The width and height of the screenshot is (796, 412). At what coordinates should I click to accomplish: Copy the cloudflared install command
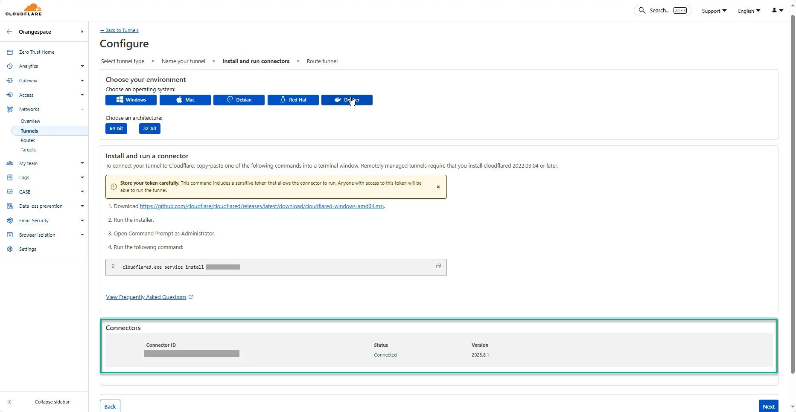coord(438,266)
